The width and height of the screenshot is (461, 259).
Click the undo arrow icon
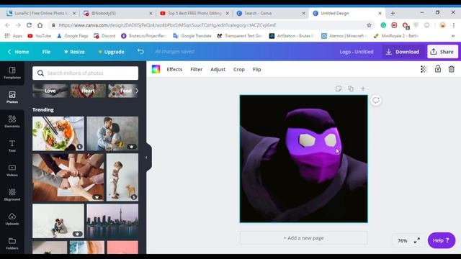click(x=140, y=52)
